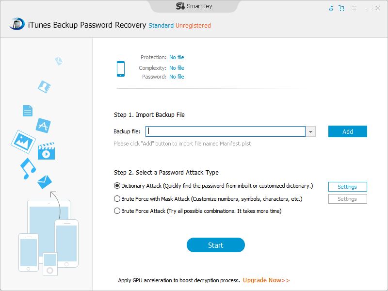The width and height of the screenshot is (388, 291).
Task: Open Settings for Dictionary Attack
Action: [347, 187]
